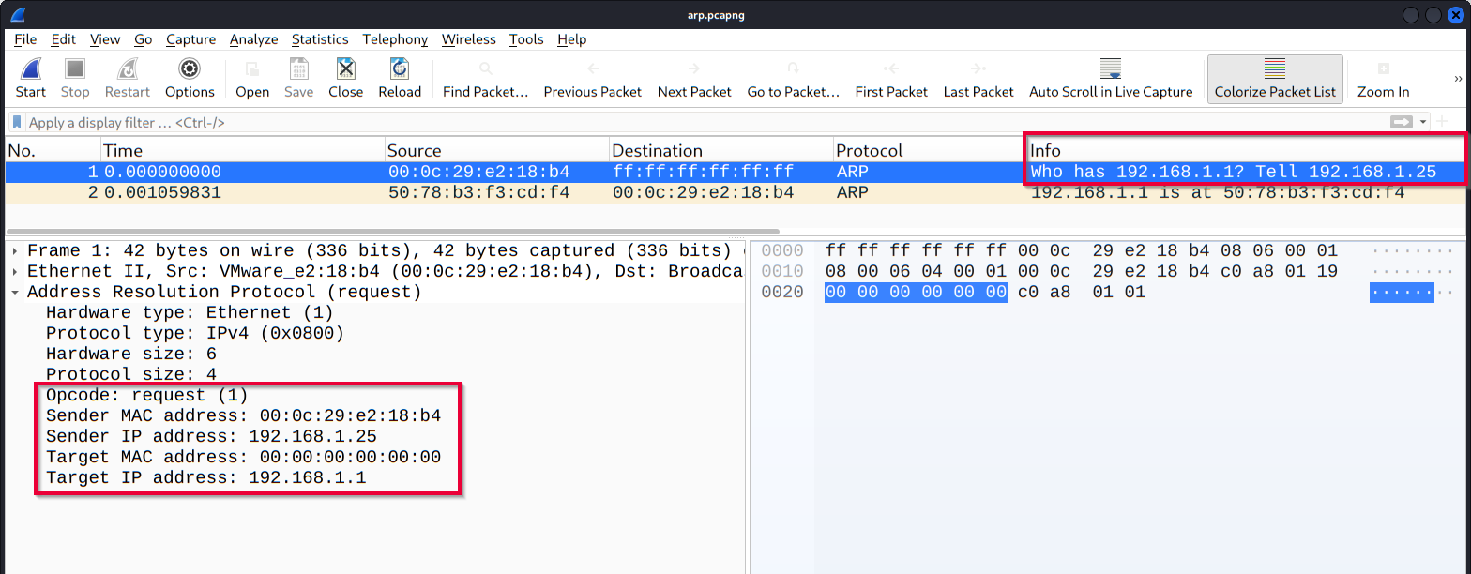The image size is (1471, 574).
Task: Click the display filter bookmark icon
Action: (17, 122)
